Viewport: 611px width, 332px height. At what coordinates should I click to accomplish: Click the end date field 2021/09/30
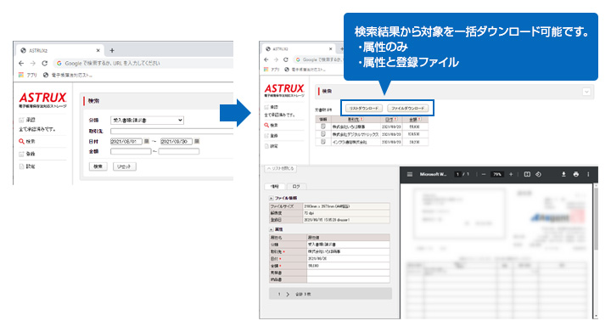click(177, 142)
